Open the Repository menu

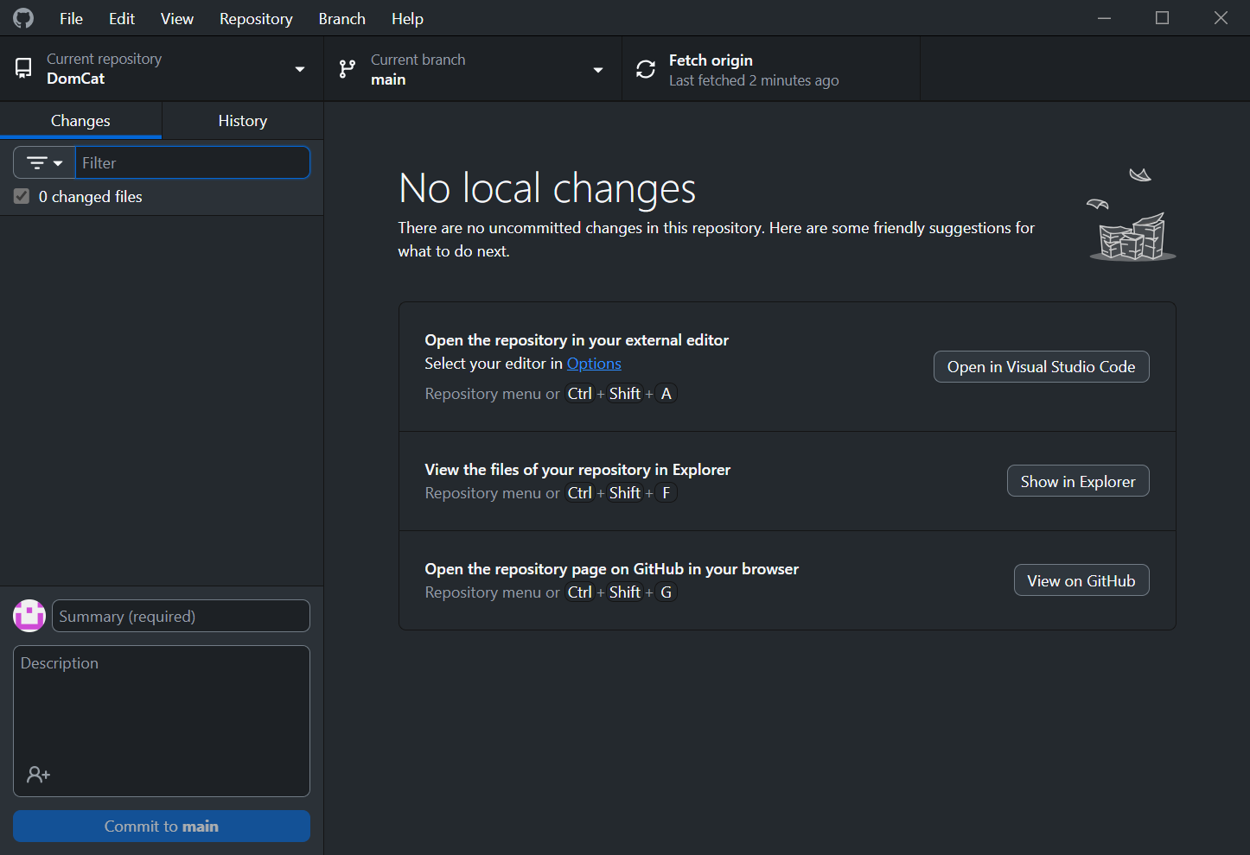click(x=256, y=18)
